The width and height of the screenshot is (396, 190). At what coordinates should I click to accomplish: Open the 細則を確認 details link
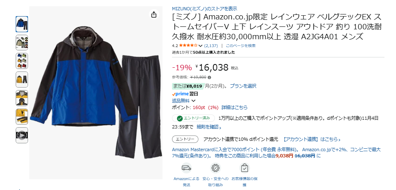209,127
